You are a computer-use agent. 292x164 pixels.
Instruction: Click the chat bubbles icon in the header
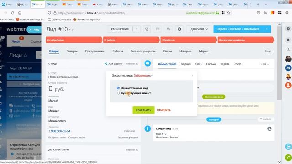tap(168, 29)
